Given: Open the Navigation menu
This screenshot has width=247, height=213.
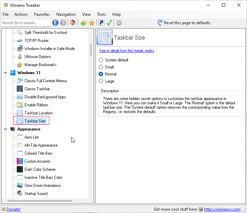Looking at the screenshot, I should (x=66, y=14).
